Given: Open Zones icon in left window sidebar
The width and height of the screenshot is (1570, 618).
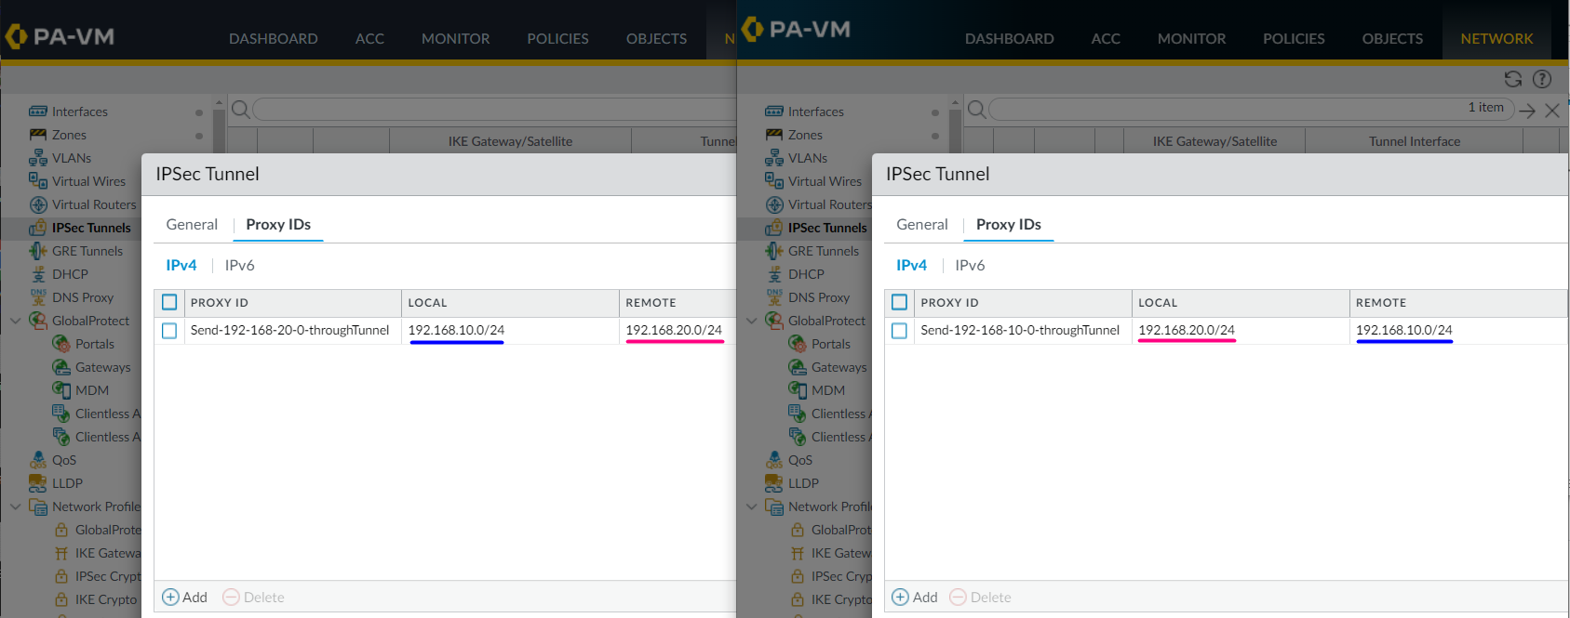Looking at the screenshot, I should point(38,135).
